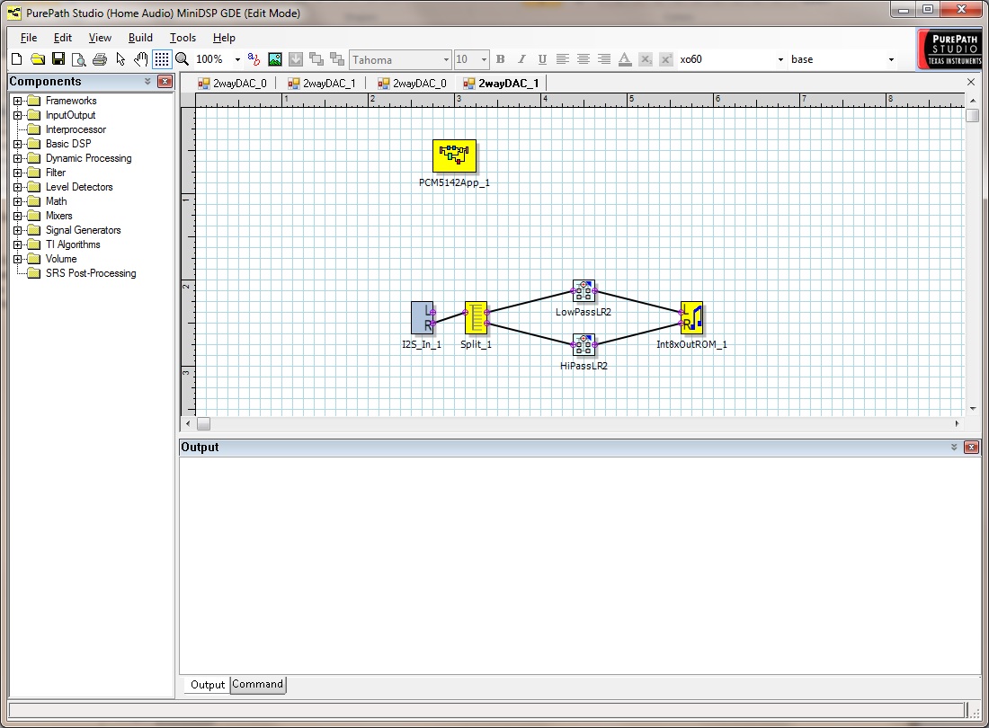The width and height of the screenshot is (989, 728).
Task: Close the Components panel
Action: click(165, 81)
